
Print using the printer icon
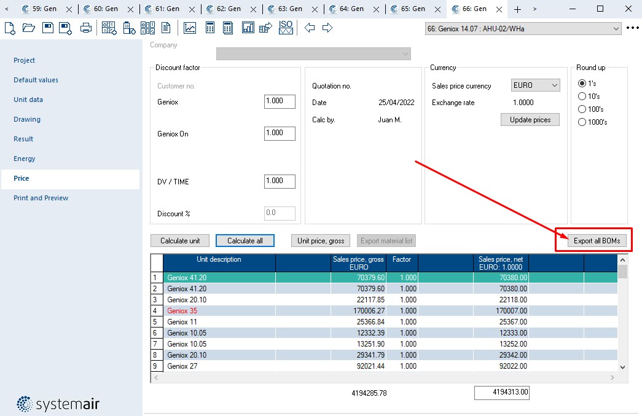(86, 28)
